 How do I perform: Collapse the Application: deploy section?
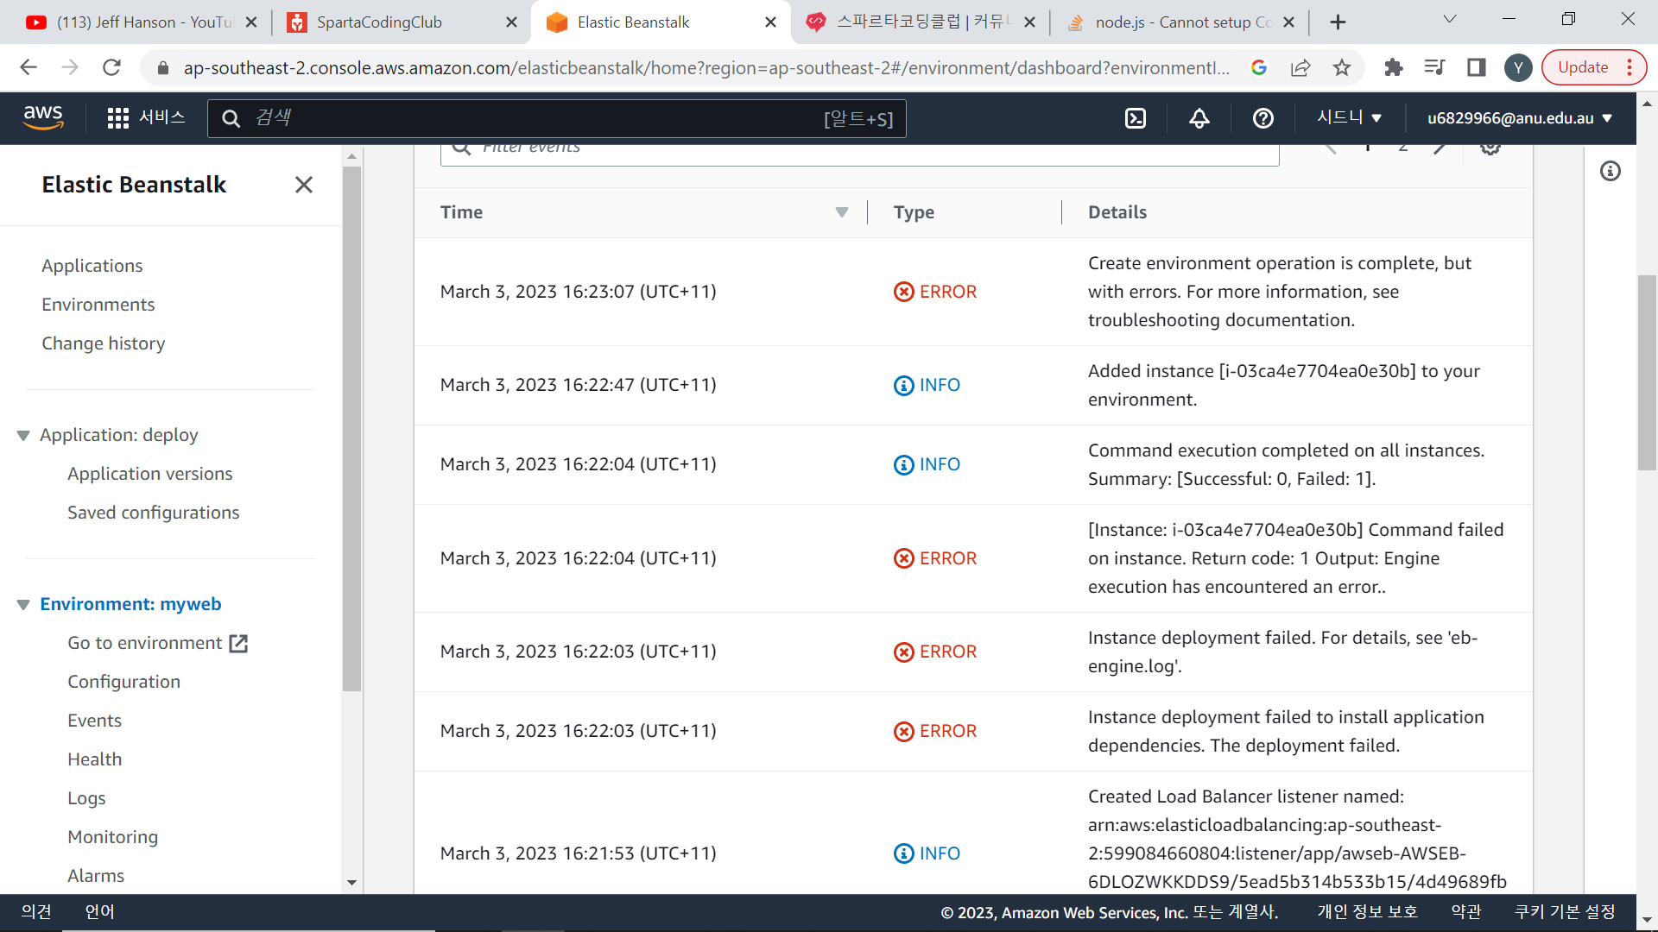[x=23, y=436]
